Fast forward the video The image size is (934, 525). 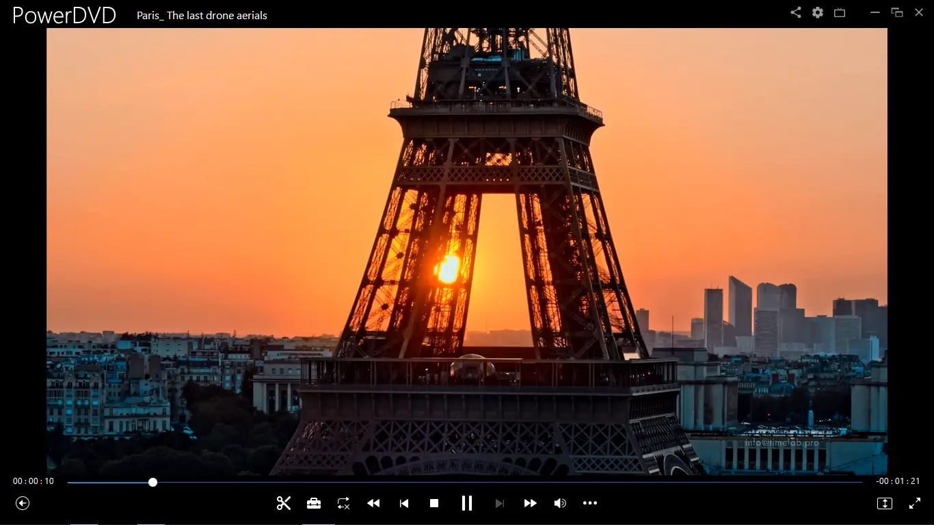pos(530,503)
